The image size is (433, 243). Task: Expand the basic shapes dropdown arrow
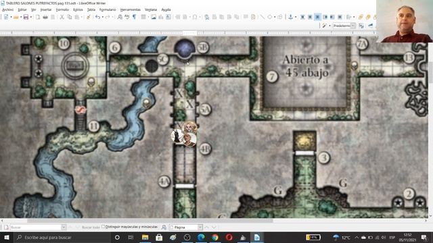pos(275,17)
